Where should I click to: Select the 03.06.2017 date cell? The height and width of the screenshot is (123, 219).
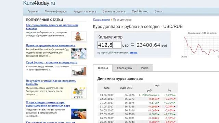[106, 95]
